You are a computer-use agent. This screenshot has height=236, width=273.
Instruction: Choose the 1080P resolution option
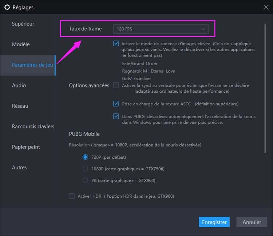point(86,169)
